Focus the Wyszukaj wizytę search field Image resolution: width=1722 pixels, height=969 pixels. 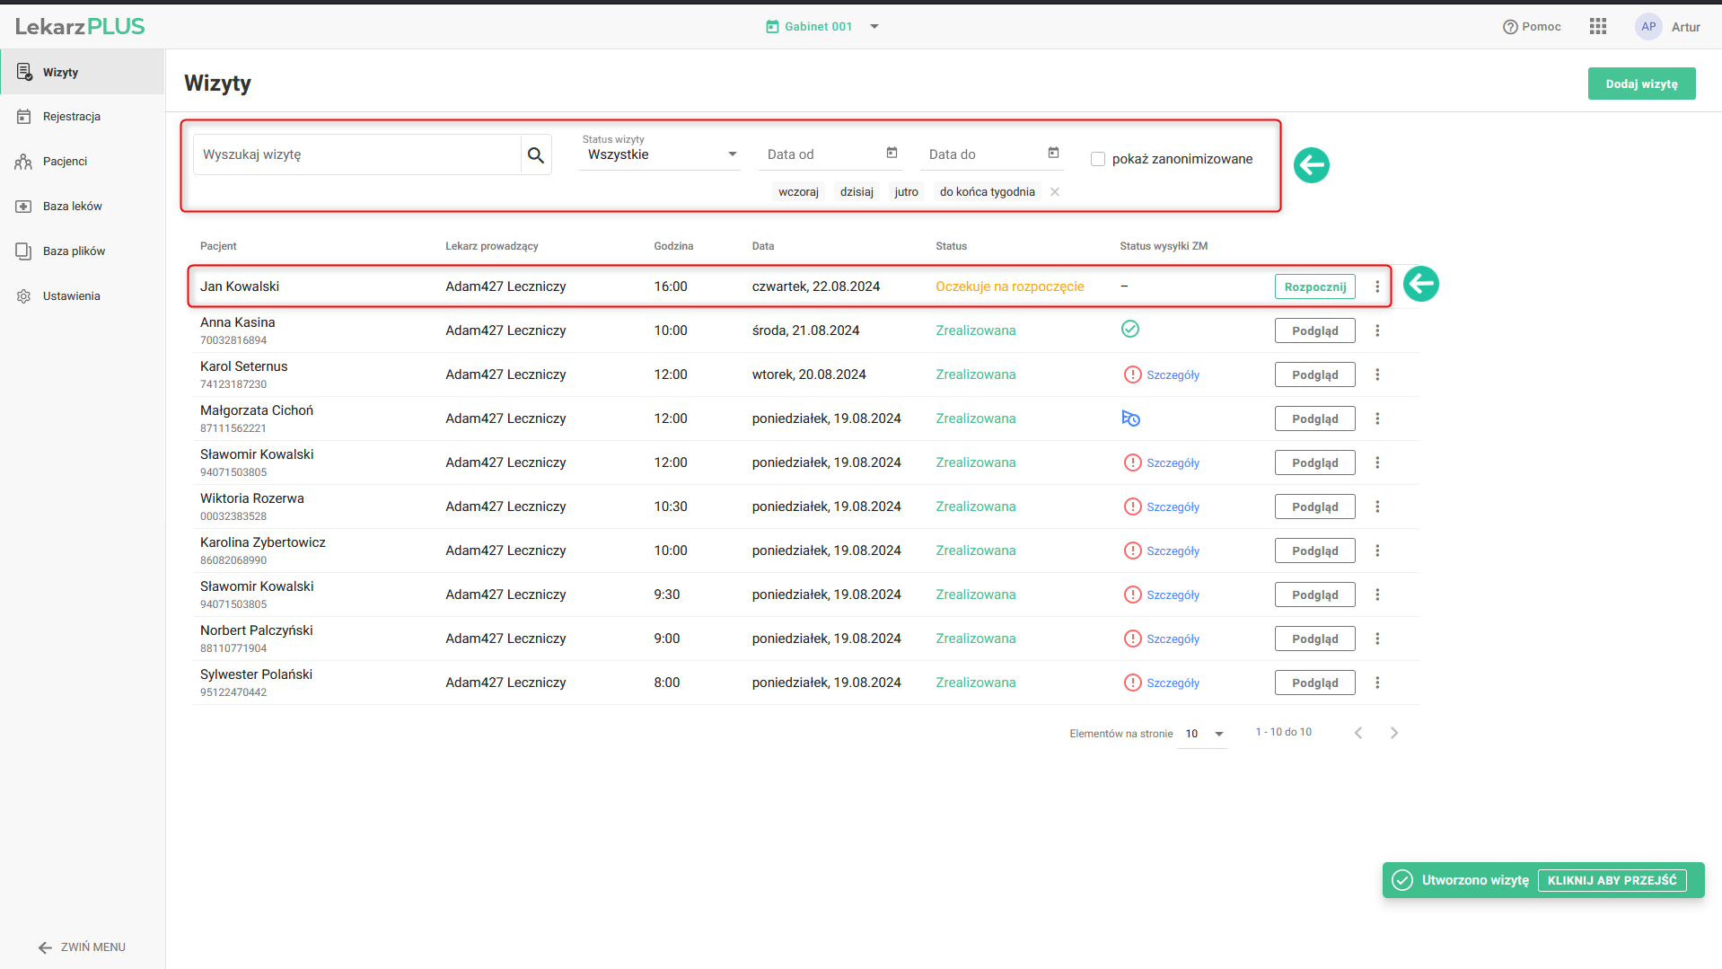tap(357, 155)
